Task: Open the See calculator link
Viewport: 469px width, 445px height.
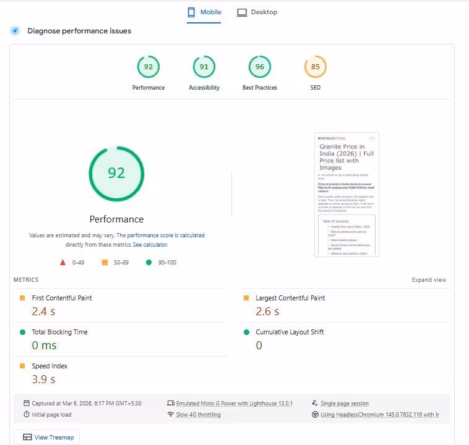Action: (150, 245)
